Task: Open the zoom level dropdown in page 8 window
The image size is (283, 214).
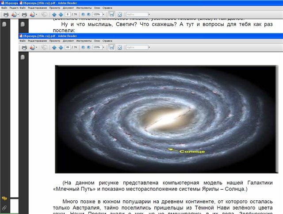Action: tap(103, 14)
